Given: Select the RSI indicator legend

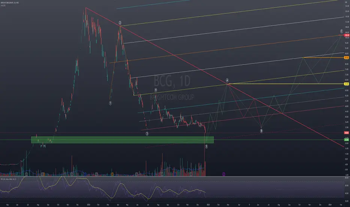Looking at the screenshot, I should pyautogui.click(x=8, y=179).
